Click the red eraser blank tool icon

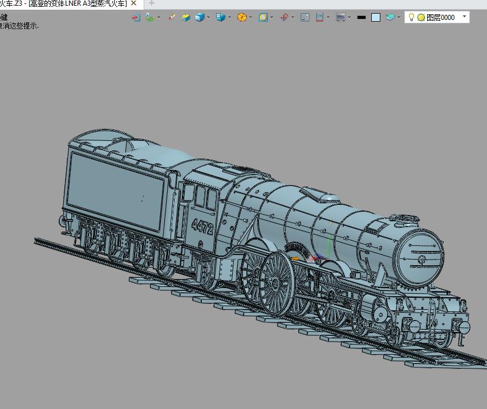(x=172, y=17)
